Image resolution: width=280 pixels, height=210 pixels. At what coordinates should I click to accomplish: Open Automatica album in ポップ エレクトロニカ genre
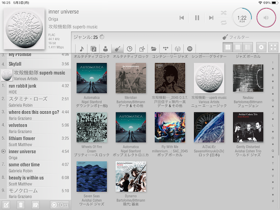click(x=131, y=127)
